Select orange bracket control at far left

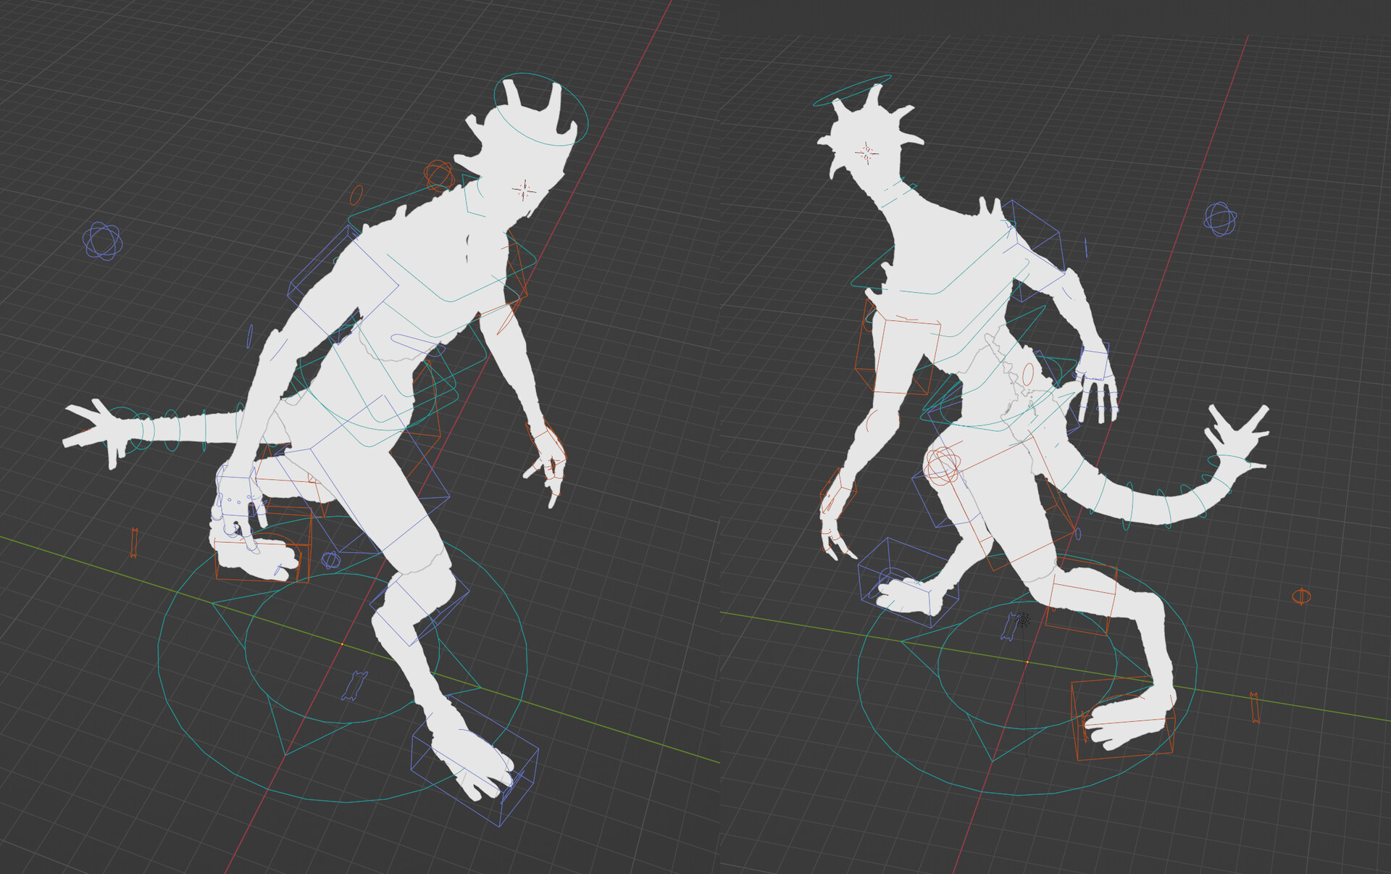(x=134, y=543)
